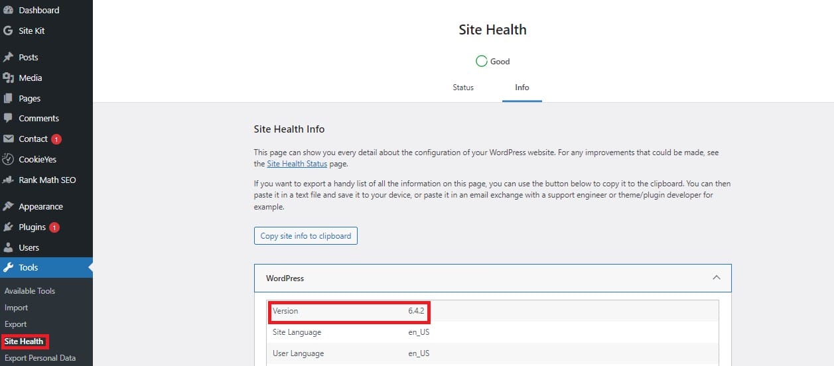Viewport: 834px width, 366px height.
Task: Click the Site Health page title
Action: coord(492,30)
